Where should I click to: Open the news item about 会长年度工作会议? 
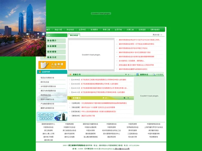click(133, 48)
